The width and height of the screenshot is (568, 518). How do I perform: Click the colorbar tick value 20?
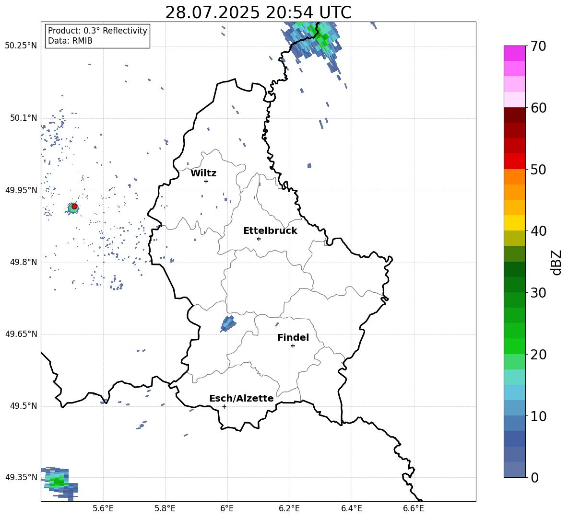click(538, 354)
